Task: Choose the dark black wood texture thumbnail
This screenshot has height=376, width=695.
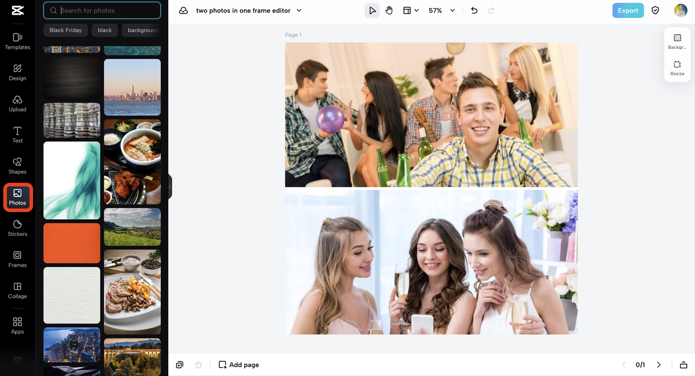Action: [x=72, y=78]
